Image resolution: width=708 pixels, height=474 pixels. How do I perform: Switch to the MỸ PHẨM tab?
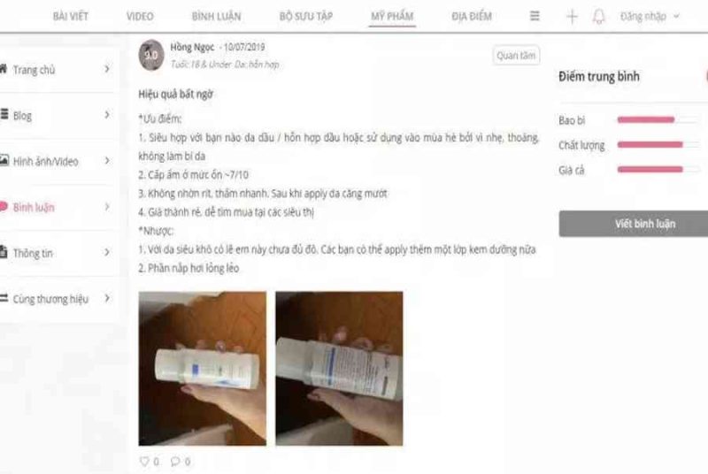(392, 17)
